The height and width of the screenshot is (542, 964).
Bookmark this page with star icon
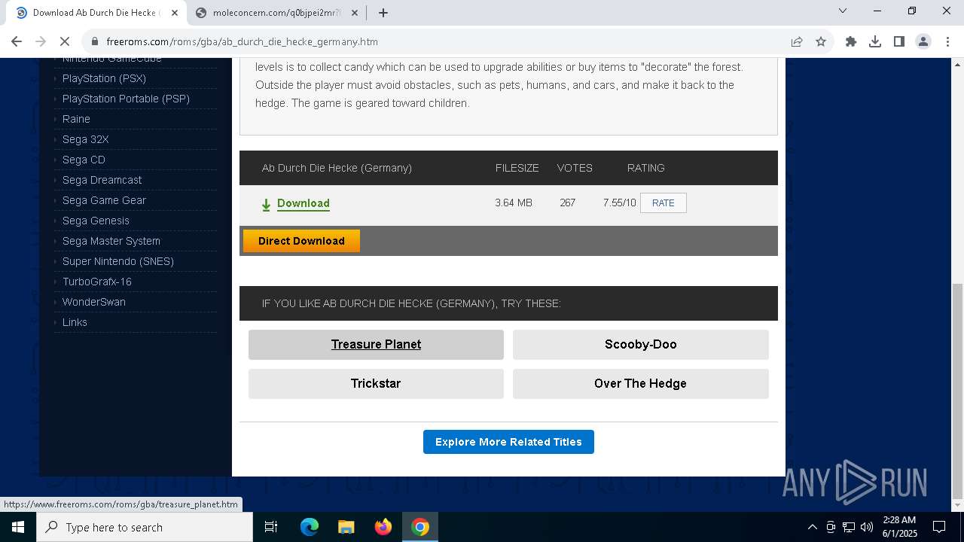tap(821, 41)
